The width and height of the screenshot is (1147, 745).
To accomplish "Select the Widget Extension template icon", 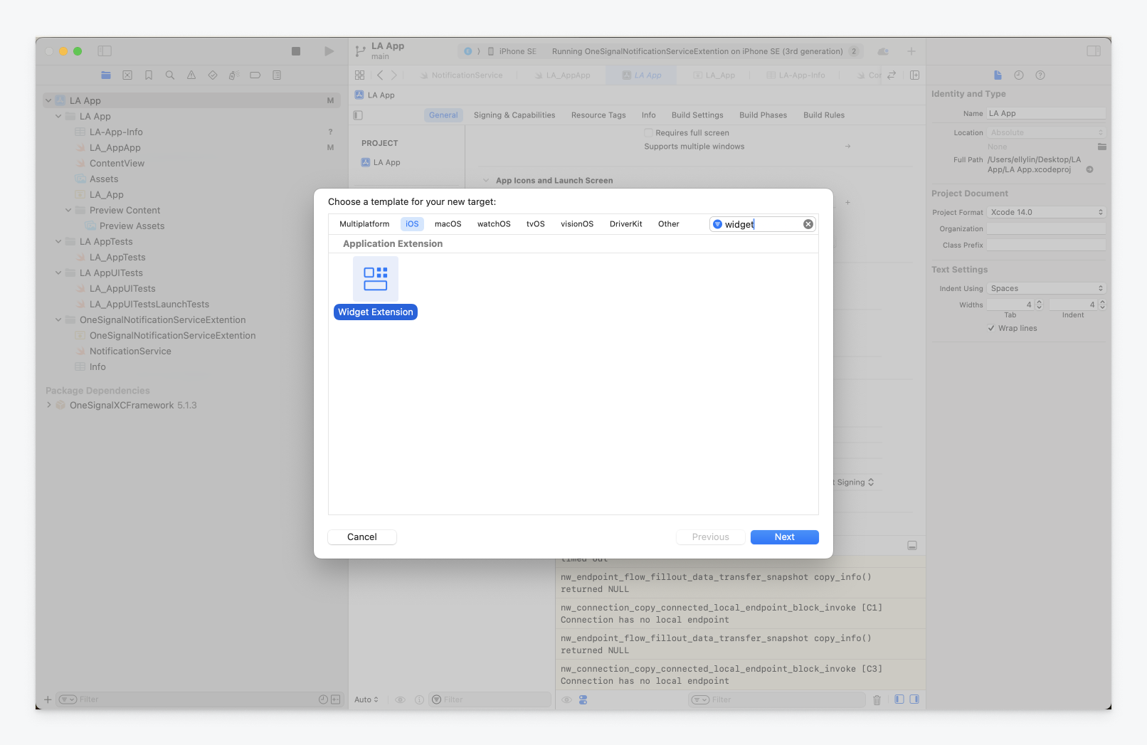I will [376, 279].
